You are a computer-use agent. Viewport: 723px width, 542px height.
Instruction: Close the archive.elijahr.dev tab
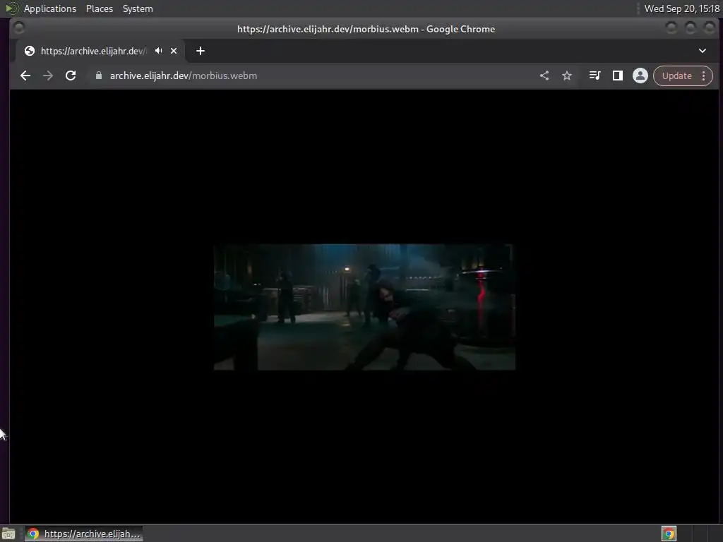tap(174, 51)
